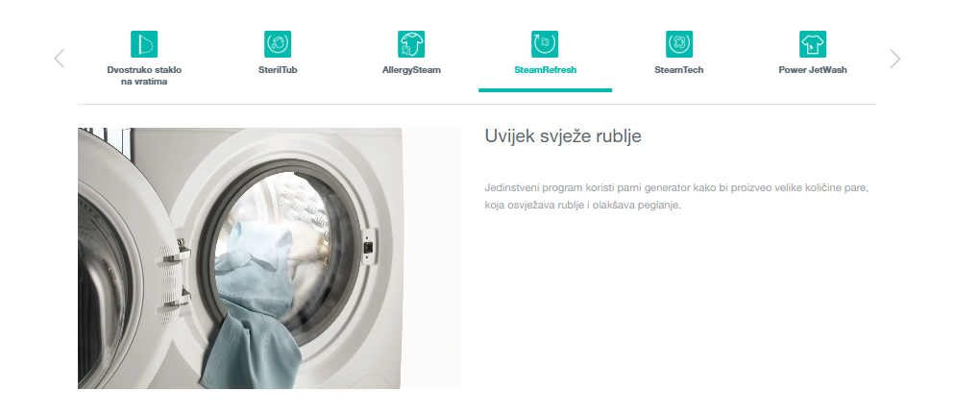Viewport: 955px width, 415px height.
Task: Open the AllergySteam shirt icon
Action: (411, 44)
